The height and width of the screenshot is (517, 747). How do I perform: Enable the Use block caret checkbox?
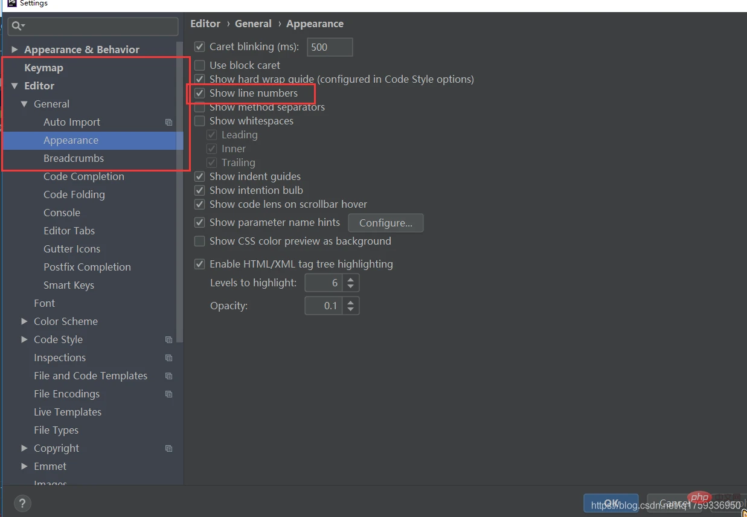tap(200, 65)
